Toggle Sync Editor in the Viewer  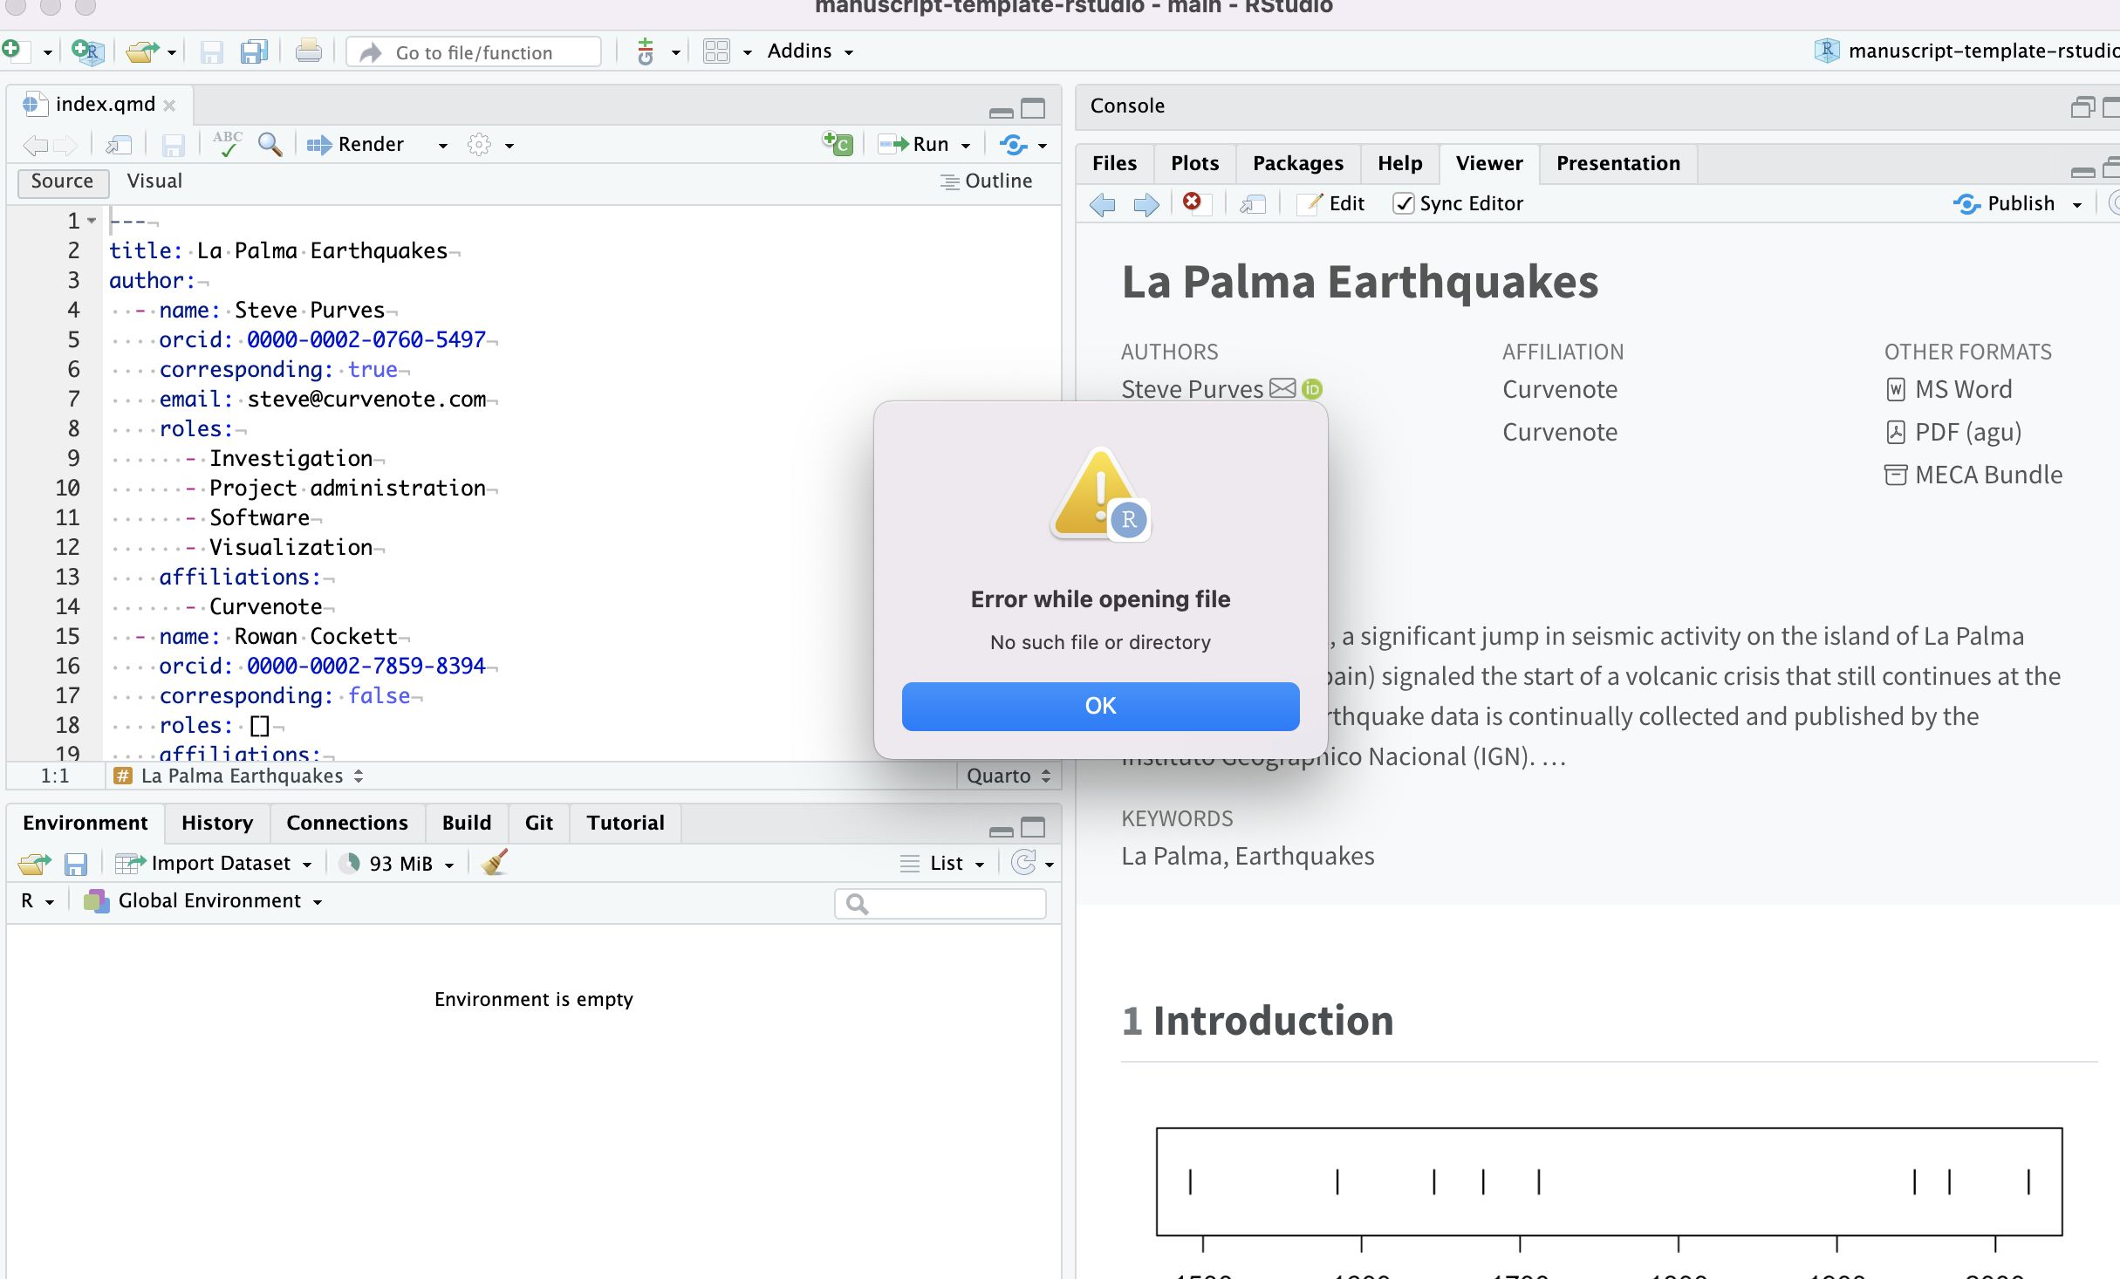(x=1404, y=203)
